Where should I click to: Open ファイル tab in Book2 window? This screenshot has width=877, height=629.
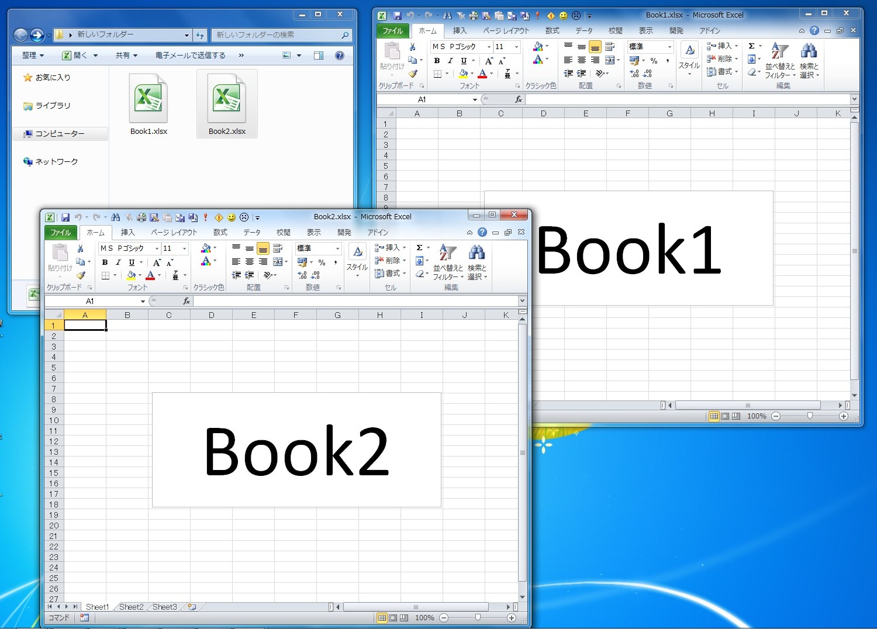60,233
